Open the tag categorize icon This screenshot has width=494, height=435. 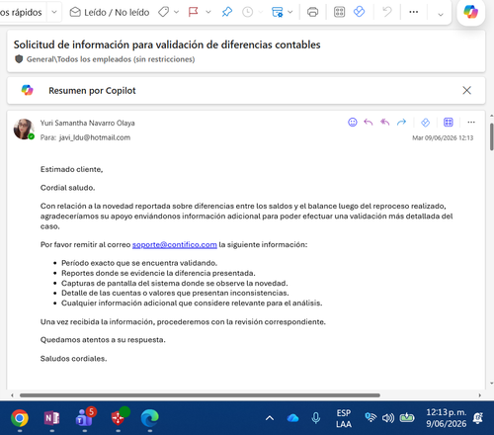163,12
